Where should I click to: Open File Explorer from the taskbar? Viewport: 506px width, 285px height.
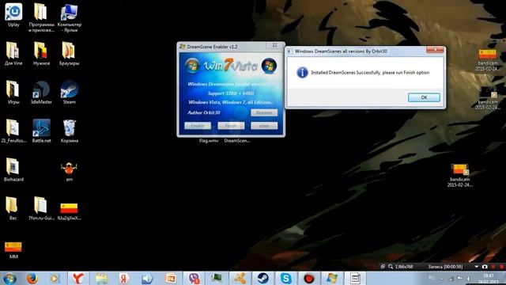point(101,279)
